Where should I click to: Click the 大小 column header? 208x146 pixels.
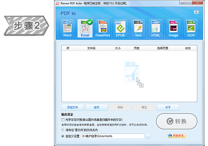(118, 48)
